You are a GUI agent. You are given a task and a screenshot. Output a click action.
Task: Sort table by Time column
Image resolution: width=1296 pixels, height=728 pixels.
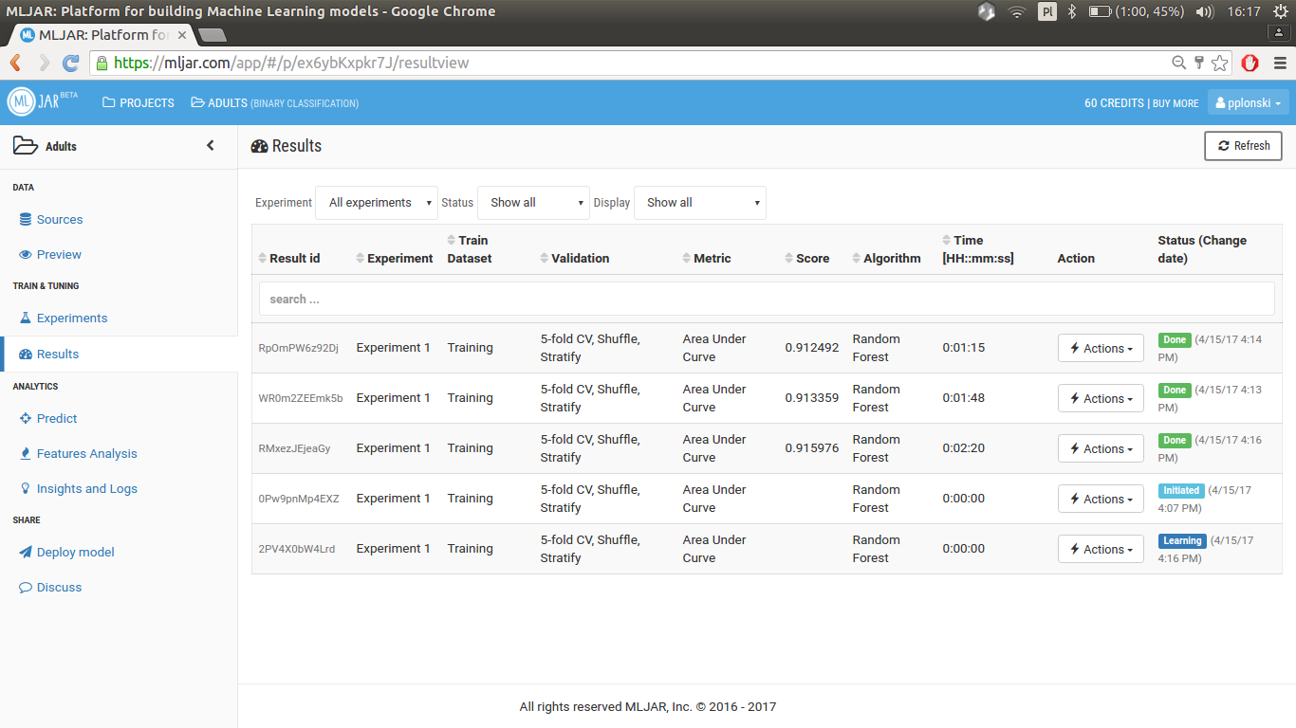(978, 249)
